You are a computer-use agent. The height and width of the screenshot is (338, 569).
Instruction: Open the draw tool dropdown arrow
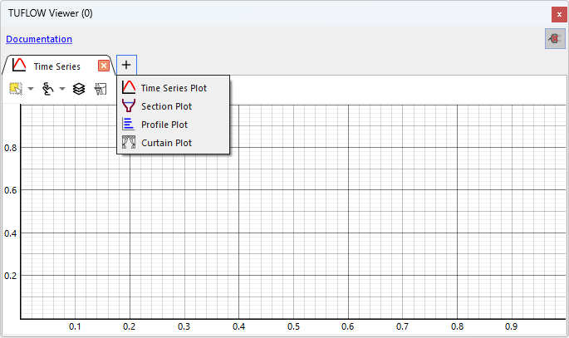point(62,89)
